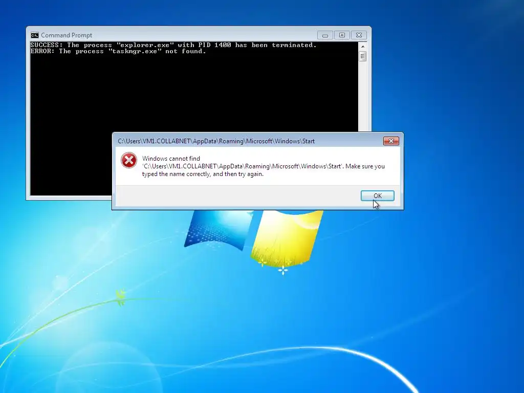Click OK in the error dialog
This screenshot has height=393, width=524.
(x=377, y=196)
